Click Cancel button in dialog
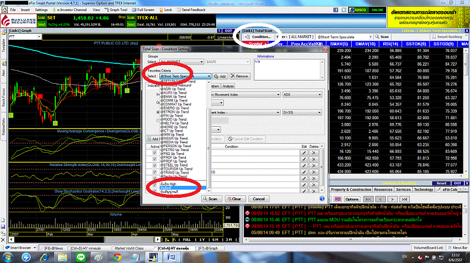This screenshot has height=263, width=470. 259,198
